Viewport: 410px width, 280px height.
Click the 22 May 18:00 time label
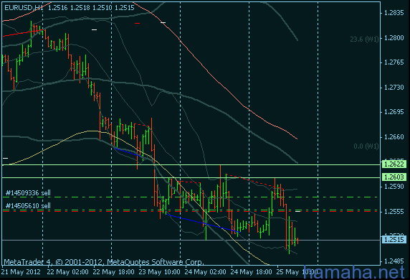coord(114,272)
